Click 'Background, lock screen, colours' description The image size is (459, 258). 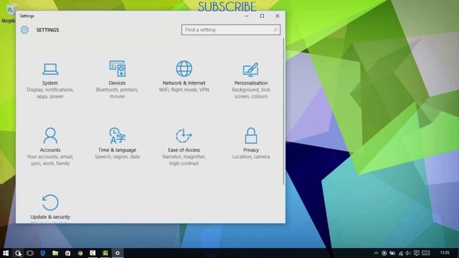pyautogui.click(x=251, y=93)
